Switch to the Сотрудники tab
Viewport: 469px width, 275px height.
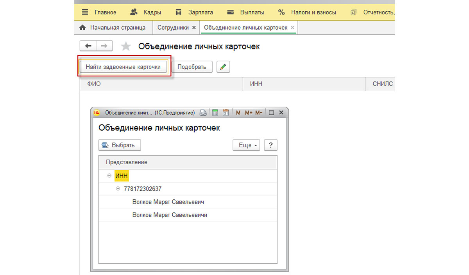[173, 28]
